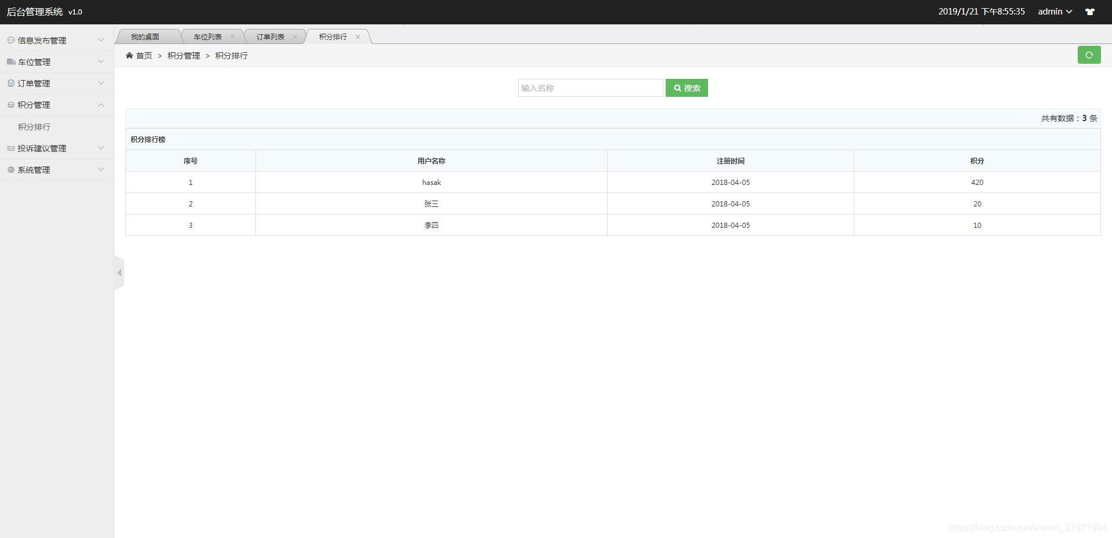This screenshot has width=1112, height=538.
Task: Click the green refresh icon button
Action: pyautogui.click(x=1089, y=54)
